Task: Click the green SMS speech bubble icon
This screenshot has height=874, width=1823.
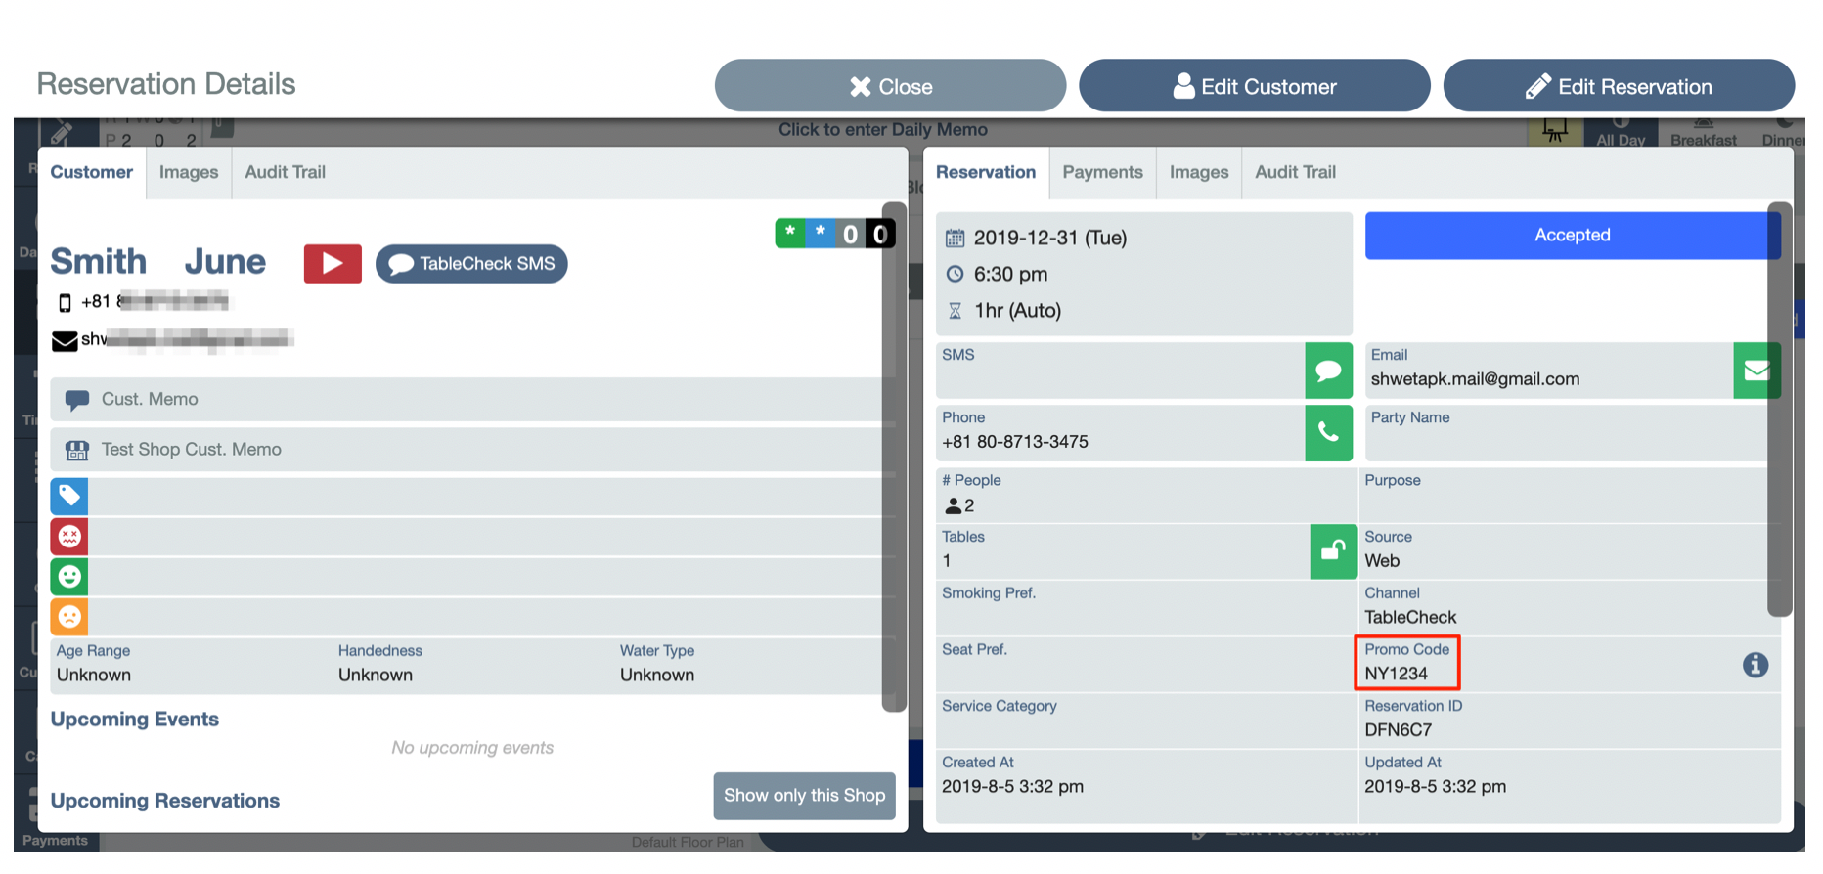Action: [1328, 371]
